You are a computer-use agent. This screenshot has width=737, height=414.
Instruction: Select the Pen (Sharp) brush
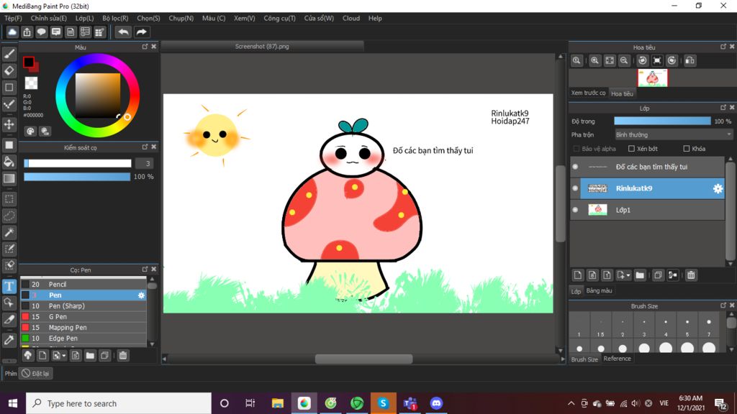[83, 306]
